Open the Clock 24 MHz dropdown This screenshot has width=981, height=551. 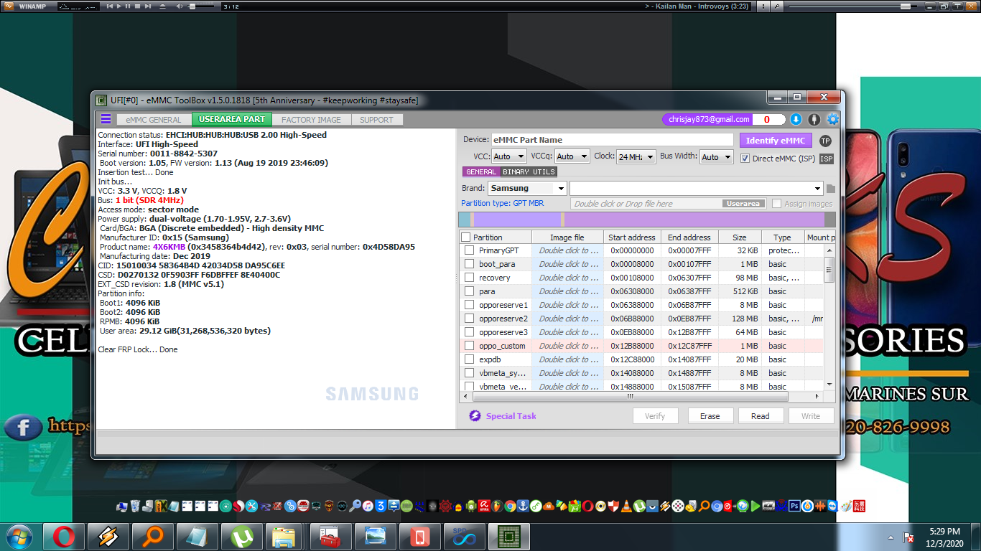click(x=636, y=156)
